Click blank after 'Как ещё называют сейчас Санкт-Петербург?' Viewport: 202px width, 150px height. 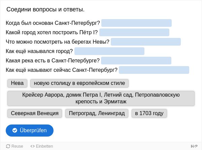pos(154,70)
